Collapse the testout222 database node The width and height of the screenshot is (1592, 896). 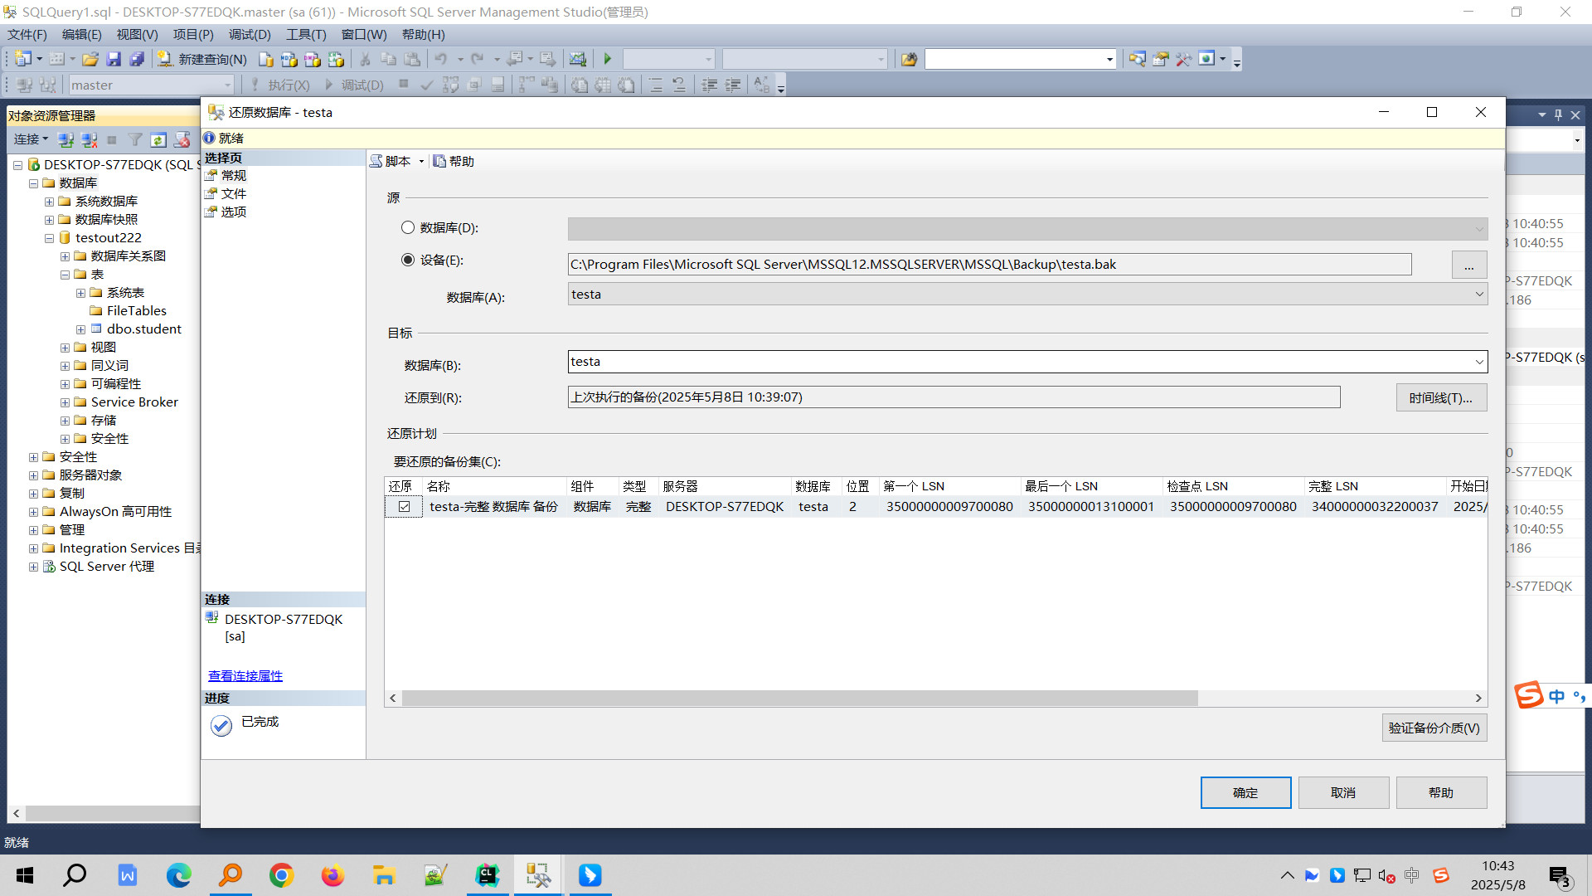[x=49, y=237]
